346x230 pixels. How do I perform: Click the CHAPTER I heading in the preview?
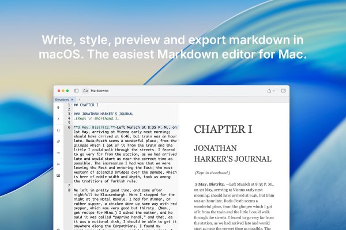tap(223, 129)
